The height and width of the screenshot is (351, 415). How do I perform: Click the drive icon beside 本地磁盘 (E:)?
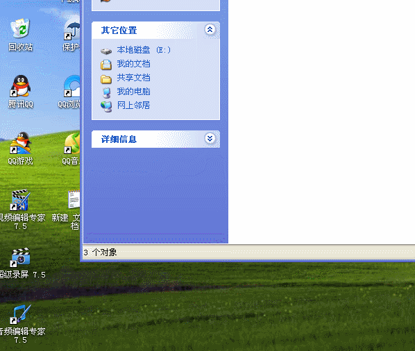(106, 51)
